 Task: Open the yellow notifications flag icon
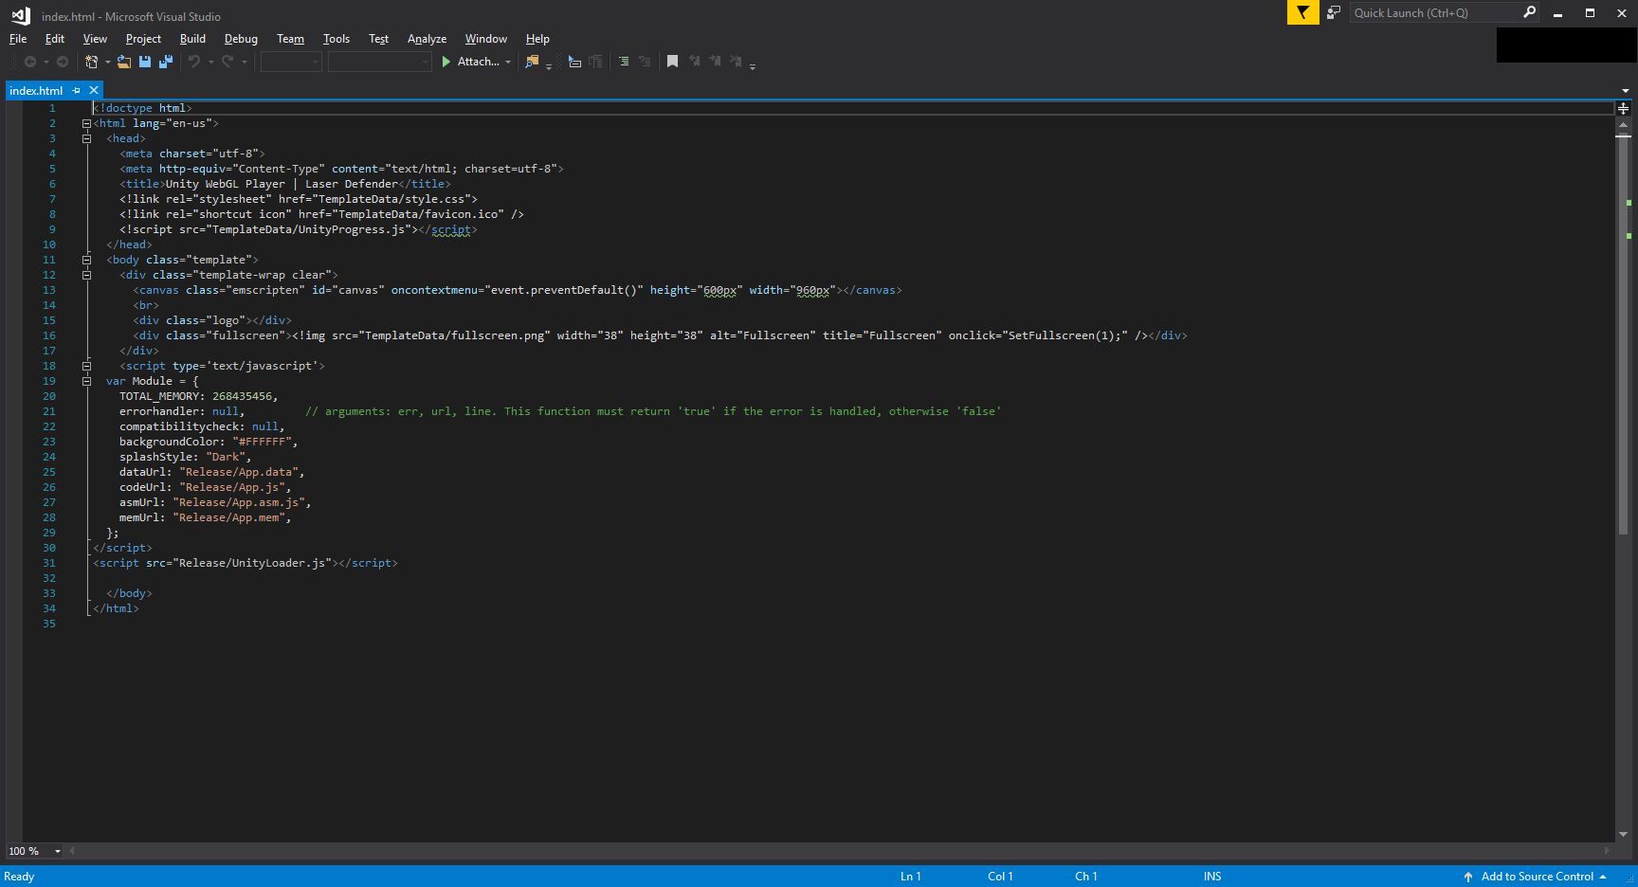click(x=1302, y=13)
